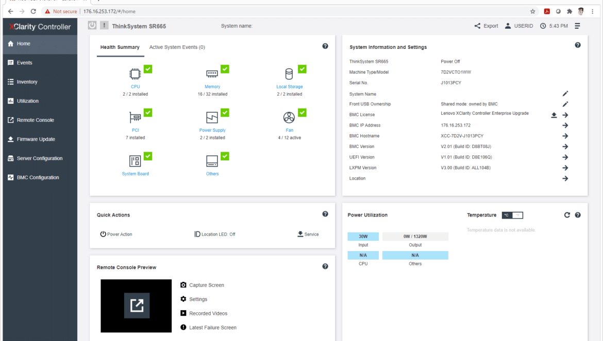Click the exclamation alert icon in header
The image size is (603, 341).
point(104,25)
